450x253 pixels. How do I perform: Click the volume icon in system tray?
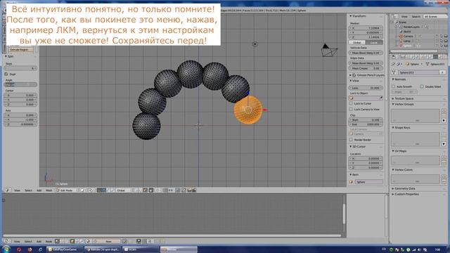point(419,249)
